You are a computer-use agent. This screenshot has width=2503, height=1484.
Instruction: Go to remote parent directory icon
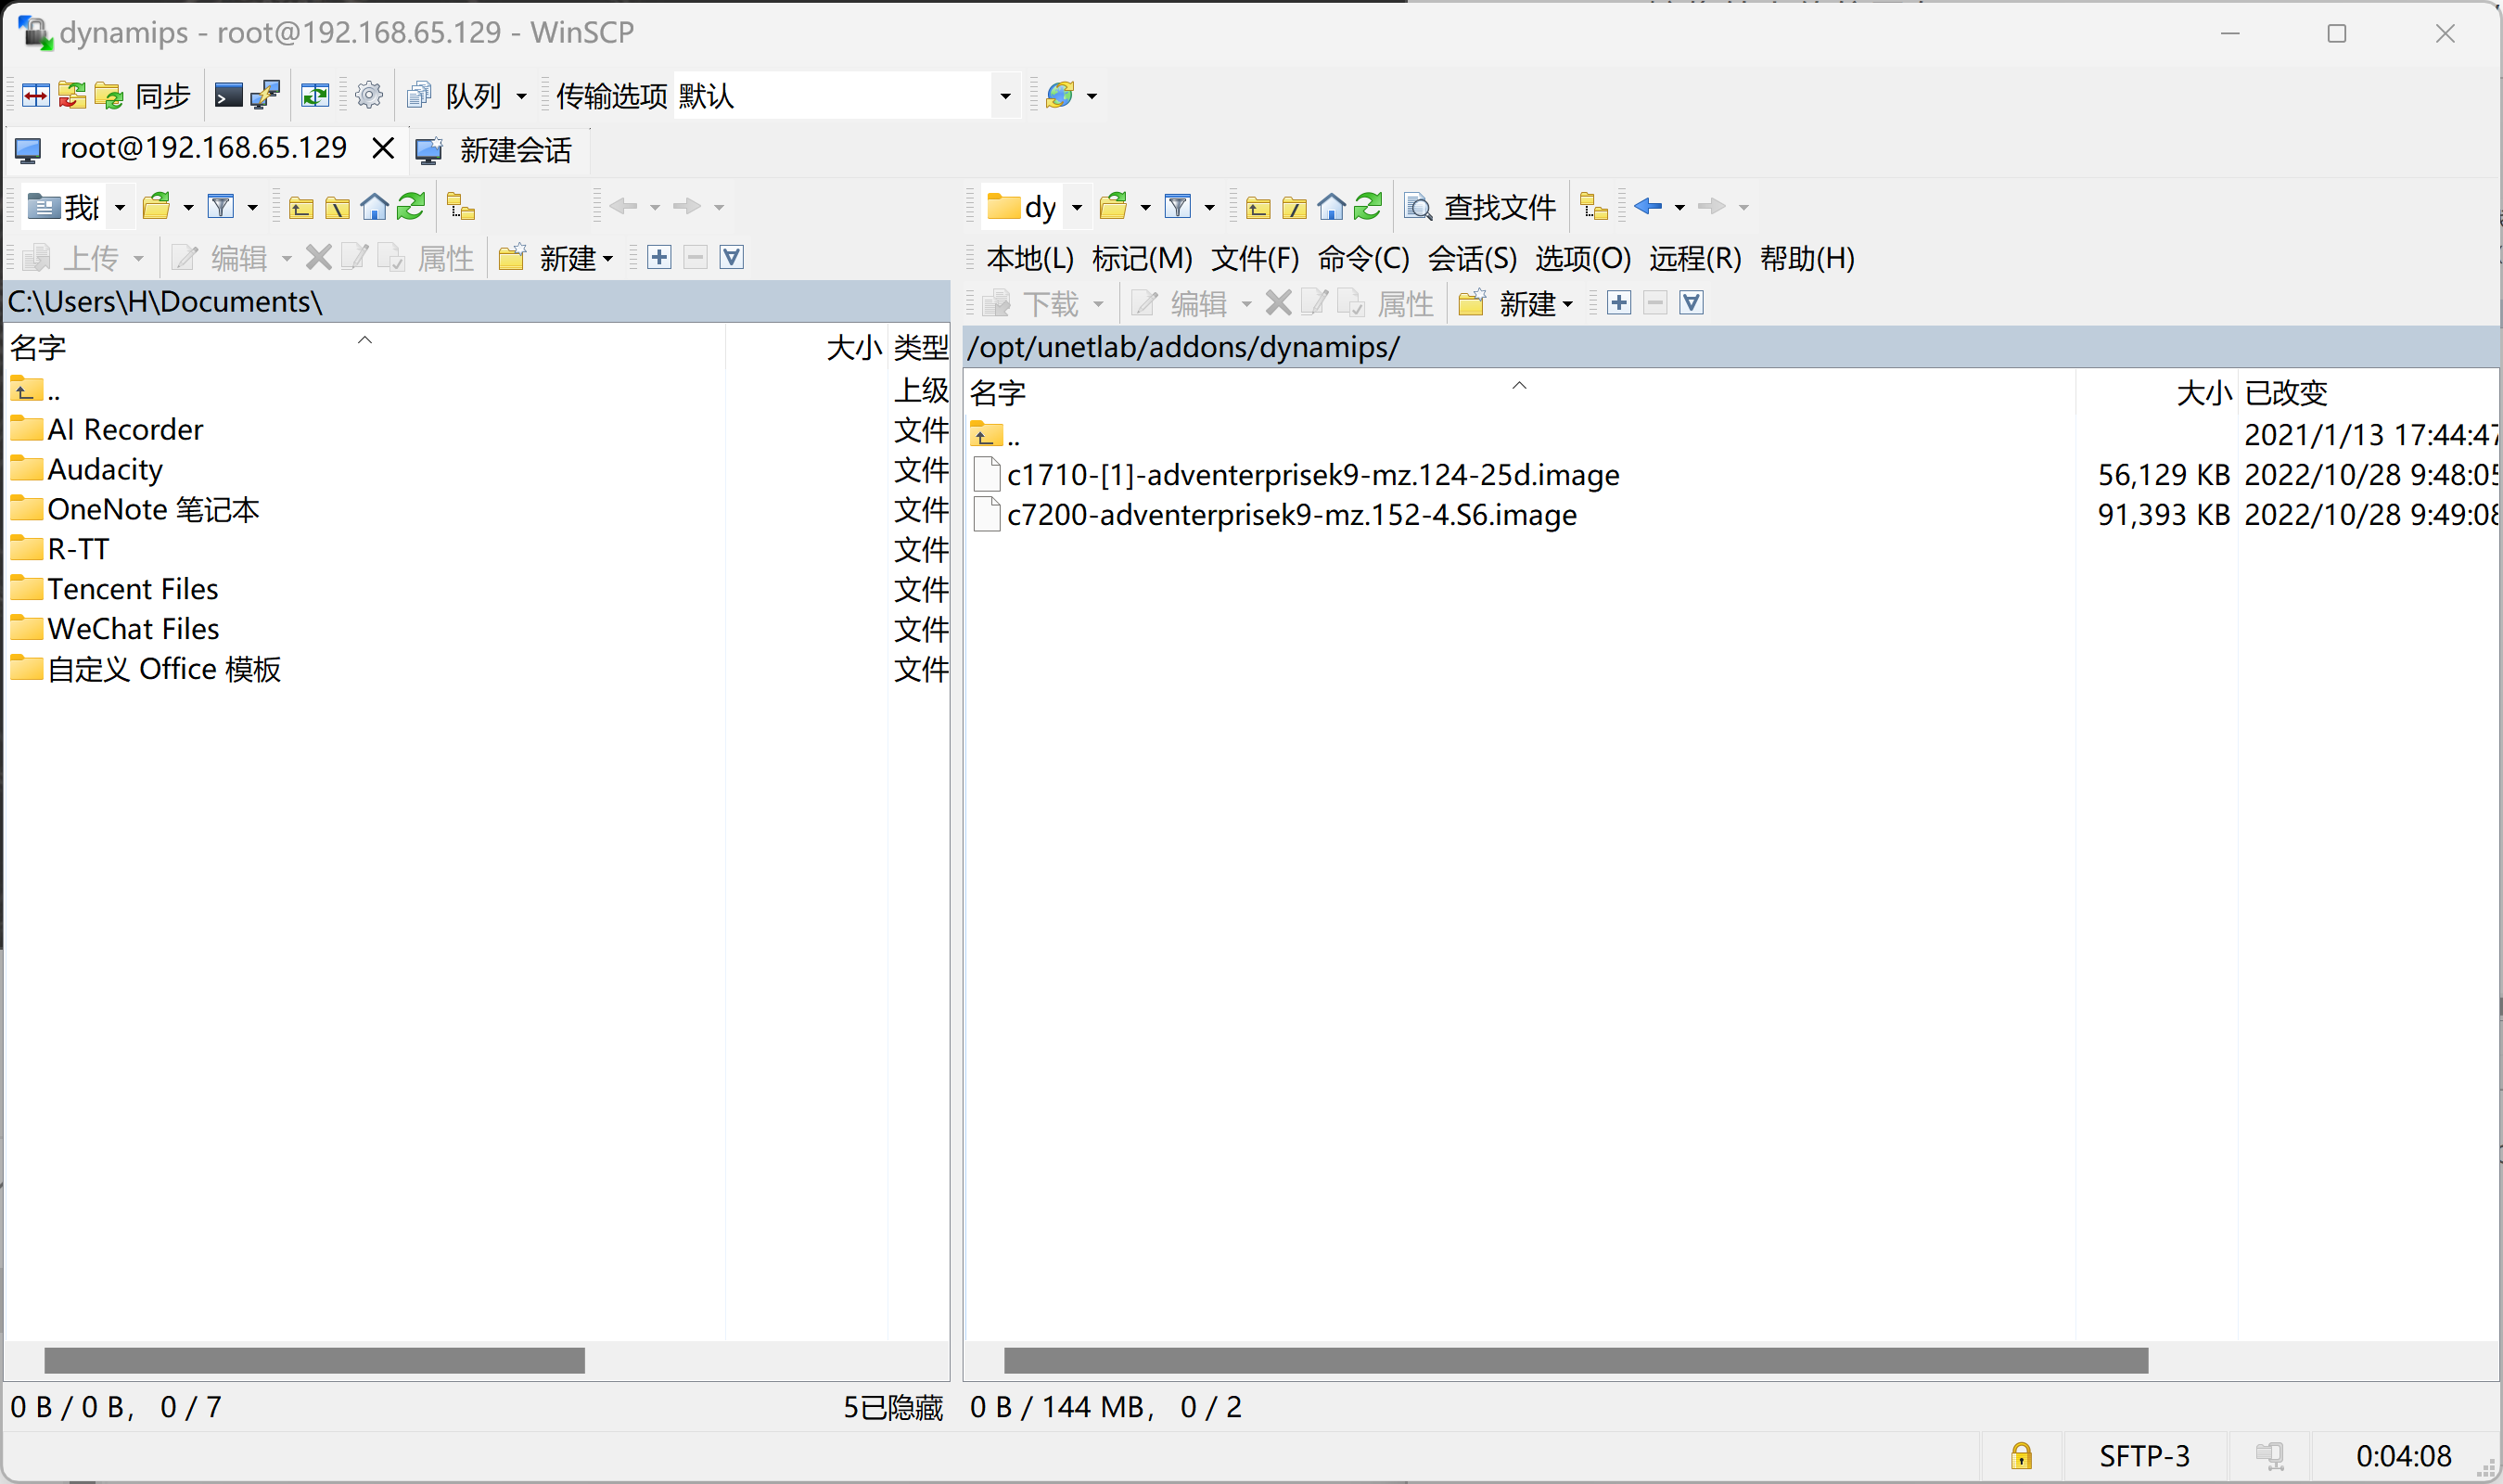1258,207
